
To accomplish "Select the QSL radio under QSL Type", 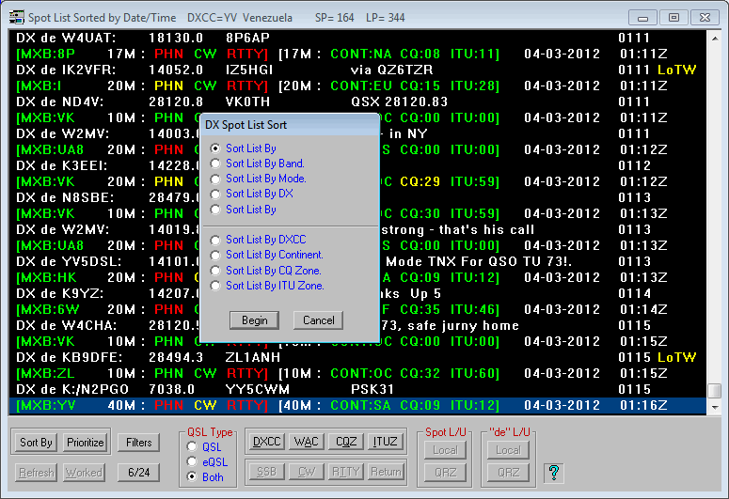I will pyautogui.click(x=194, y=447).
